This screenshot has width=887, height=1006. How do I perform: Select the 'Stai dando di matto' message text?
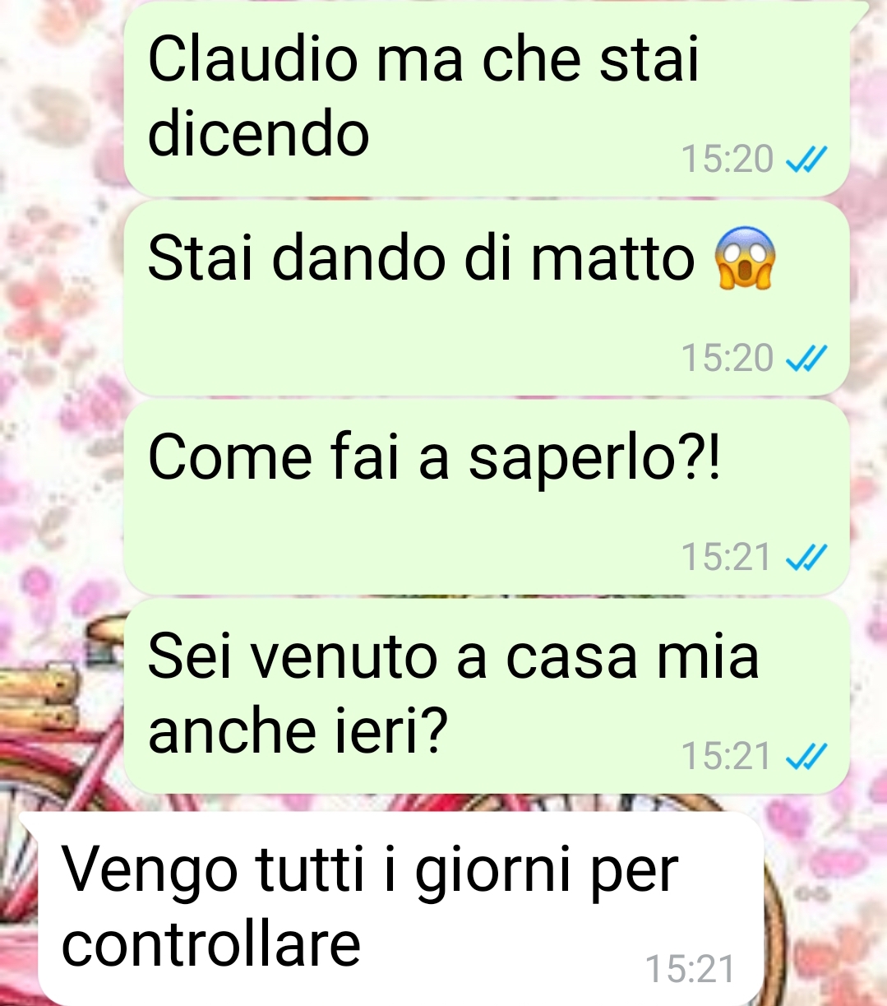[x=421, y=258]
